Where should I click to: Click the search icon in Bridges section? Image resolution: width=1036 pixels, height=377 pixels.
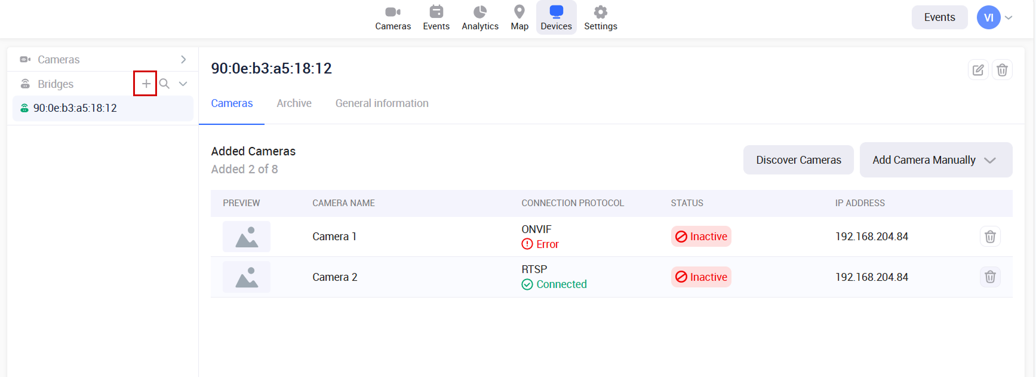click(x=164, y=84)
